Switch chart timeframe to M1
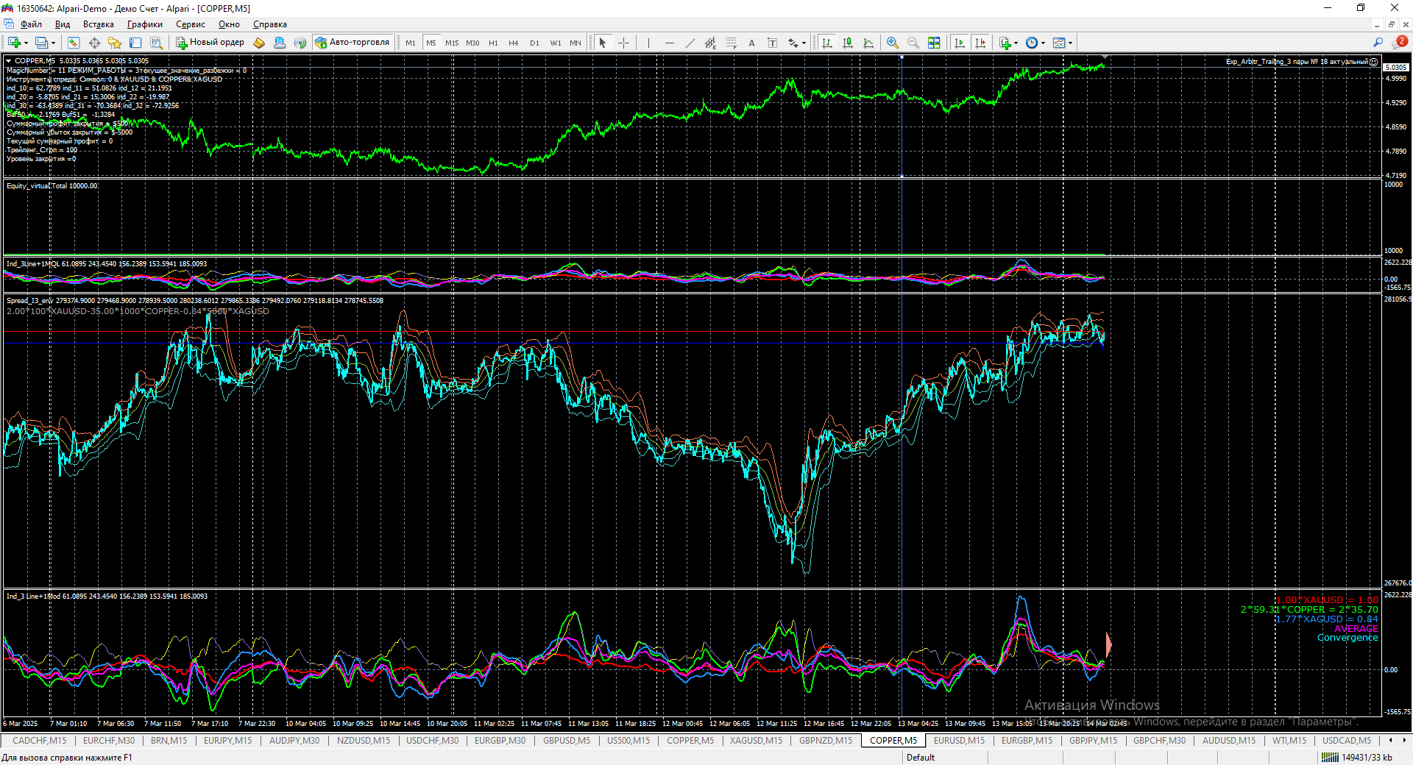 tap(411, 43)
